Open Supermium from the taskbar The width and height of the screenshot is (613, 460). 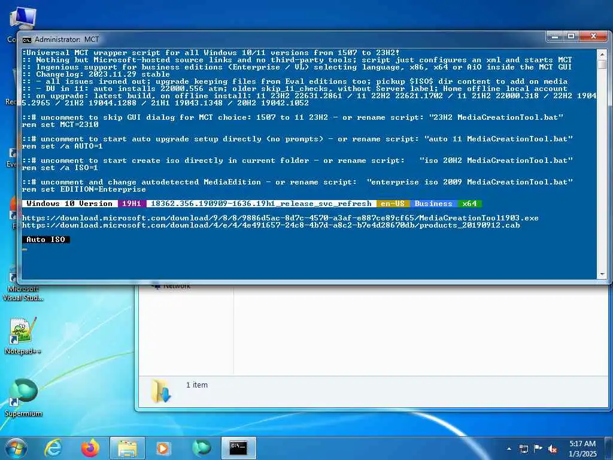(201, 448)
